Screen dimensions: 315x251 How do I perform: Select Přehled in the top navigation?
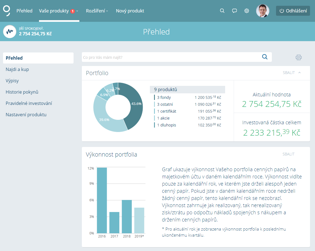24,11
